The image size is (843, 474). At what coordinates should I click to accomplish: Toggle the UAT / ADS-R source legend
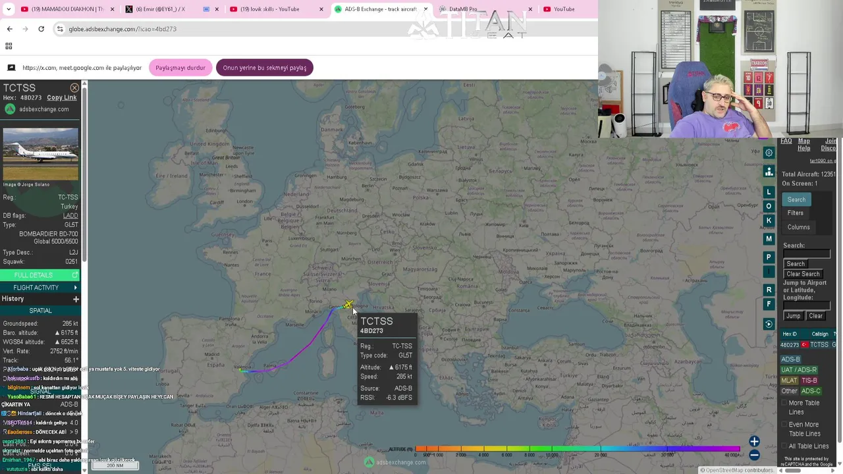click(x=799, y=370)
